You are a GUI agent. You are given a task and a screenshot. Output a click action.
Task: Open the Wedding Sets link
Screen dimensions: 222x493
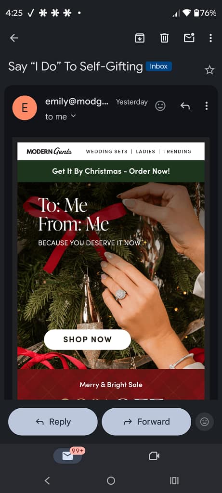click(x=106, y=152)
